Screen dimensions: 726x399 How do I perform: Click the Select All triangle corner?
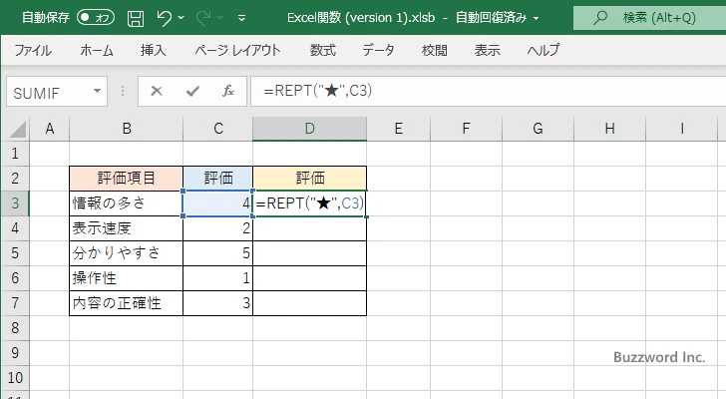point(17,129)
